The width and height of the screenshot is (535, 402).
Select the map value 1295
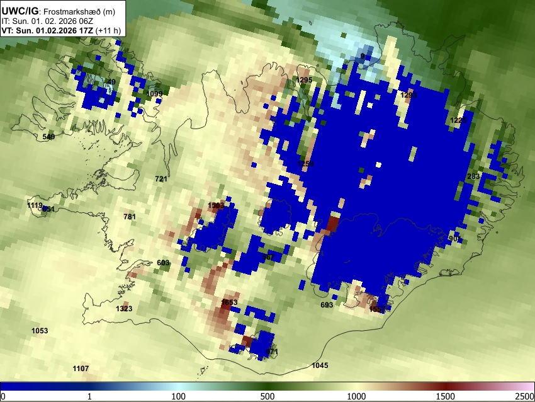[x=304, y=80]
